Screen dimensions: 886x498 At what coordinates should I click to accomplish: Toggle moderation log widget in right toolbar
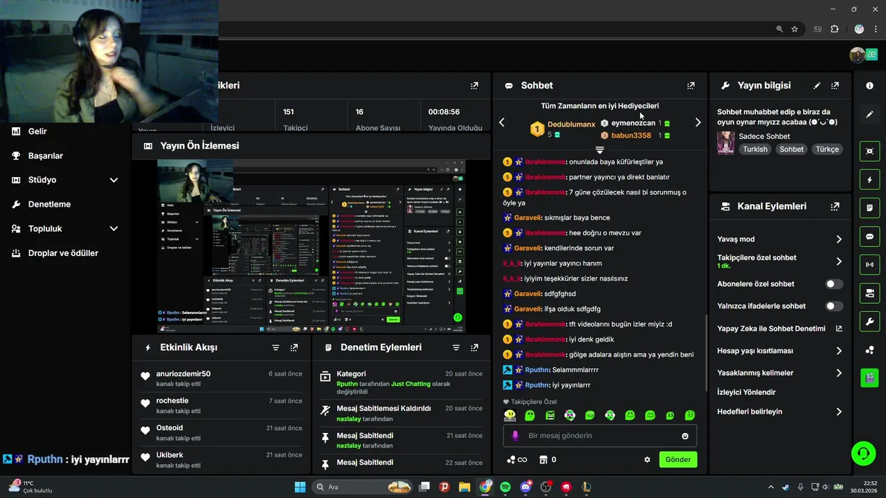pos(869,207)
